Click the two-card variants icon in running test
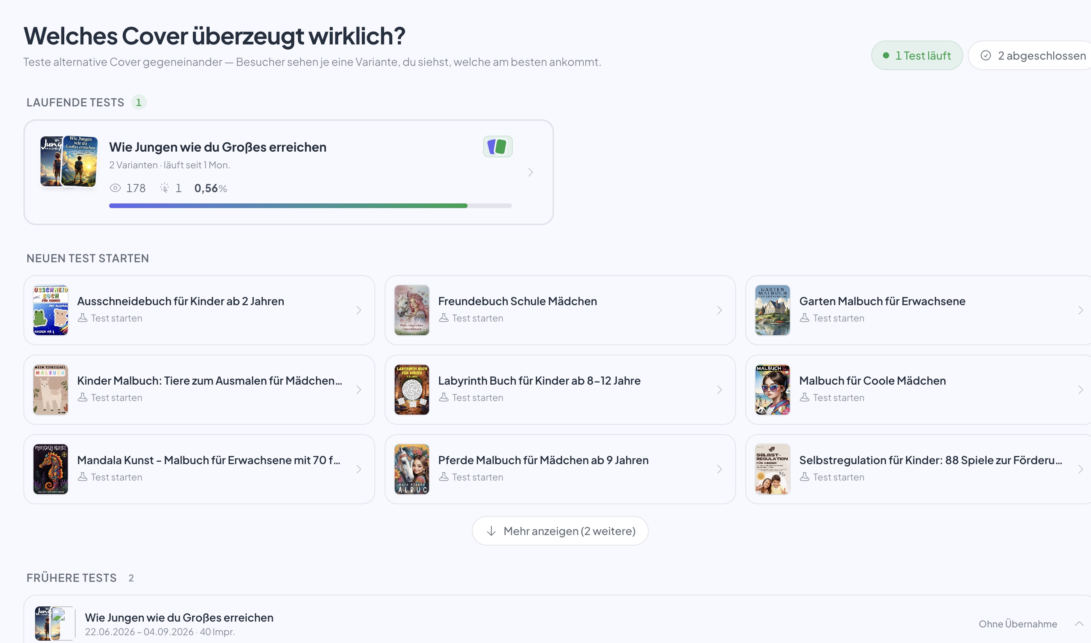Viewport: 1091px width, 643px height. (498, 147)
